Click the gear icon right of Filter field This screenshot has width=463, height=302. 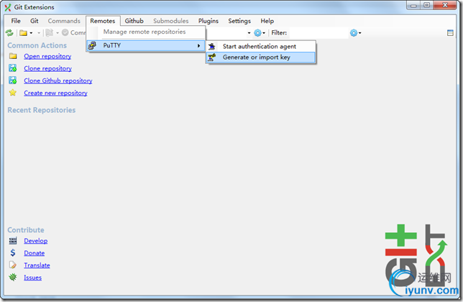coord(354,33)
